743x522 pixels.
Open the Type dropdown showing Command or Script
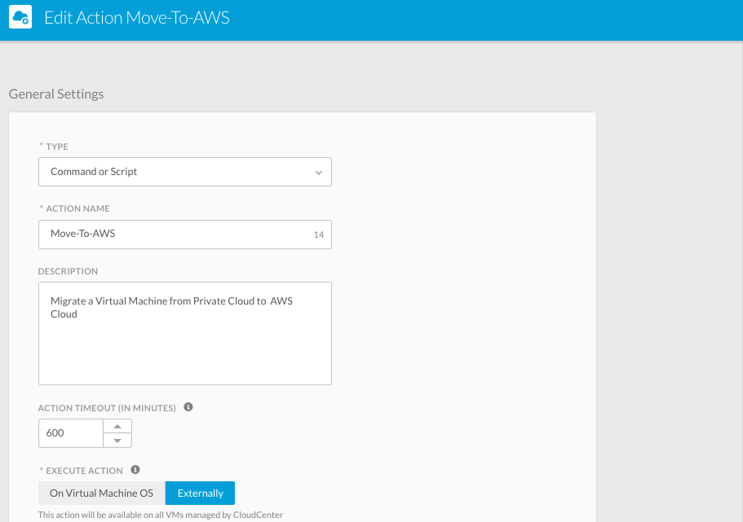pyautogui.click(x=185, y=172)
